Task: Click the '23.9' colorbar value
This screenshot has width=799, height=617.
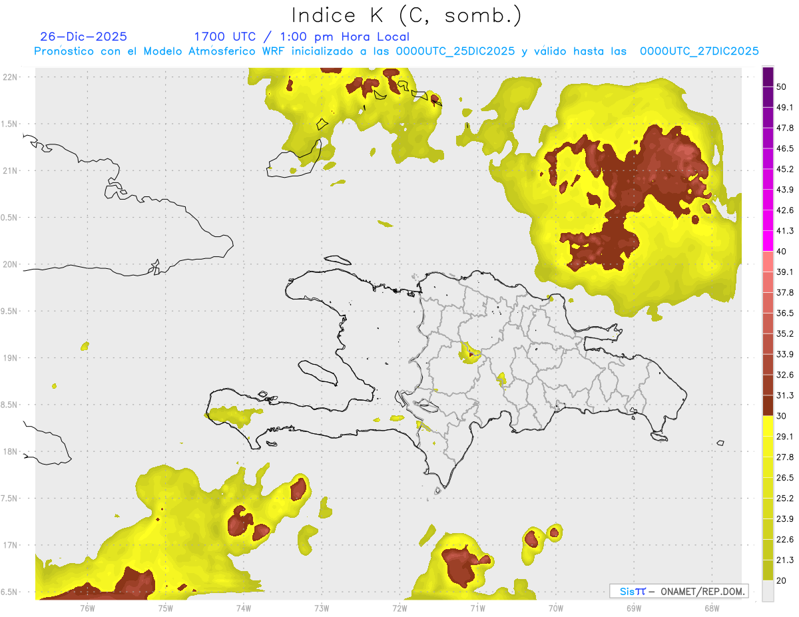Action: (x=786, y=519)
